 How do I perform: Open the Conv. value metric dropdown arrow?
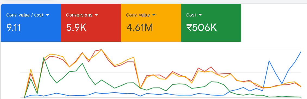click(154, 15)
